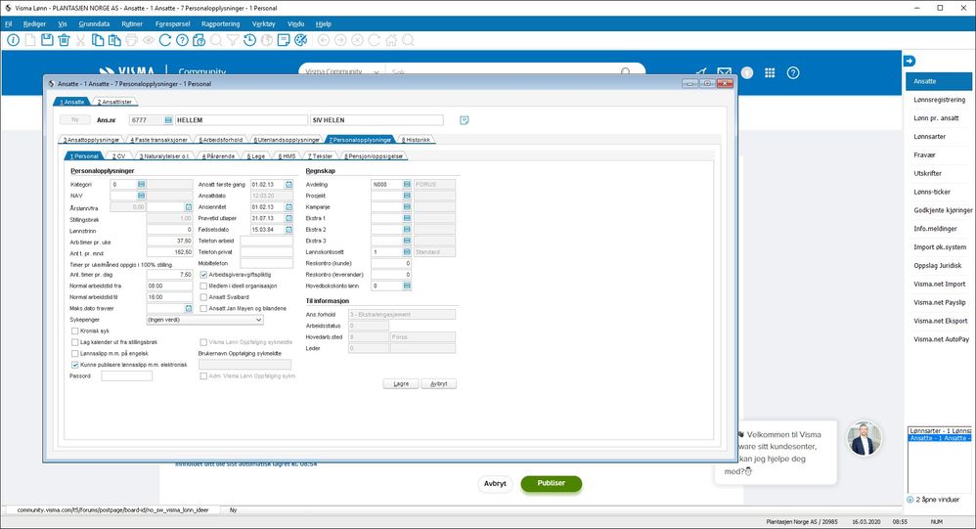The image size is (976, 529).
Task: Select Lønnsarter - 1 Lønns in open windows list
Action: (939, 430)
